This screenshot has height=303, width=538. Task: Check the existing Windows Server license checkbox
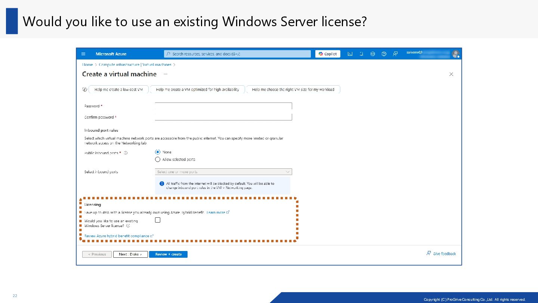click(158, 220)
